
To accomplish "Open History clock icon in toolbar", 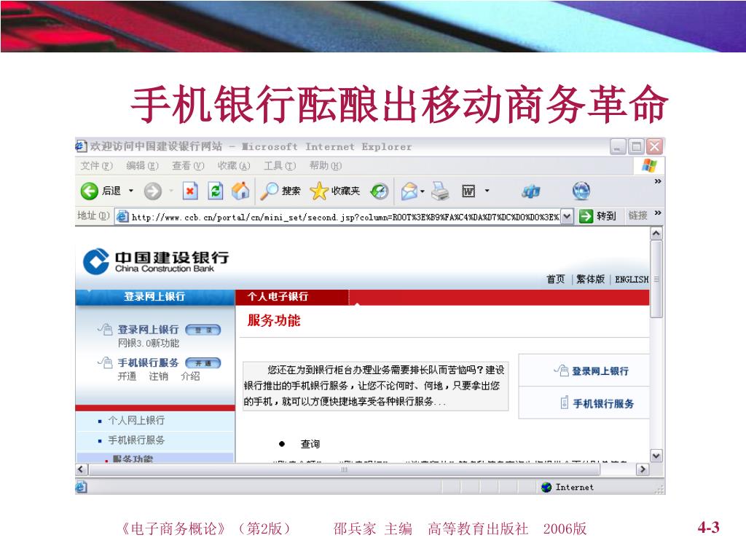I will click(379, 191).
